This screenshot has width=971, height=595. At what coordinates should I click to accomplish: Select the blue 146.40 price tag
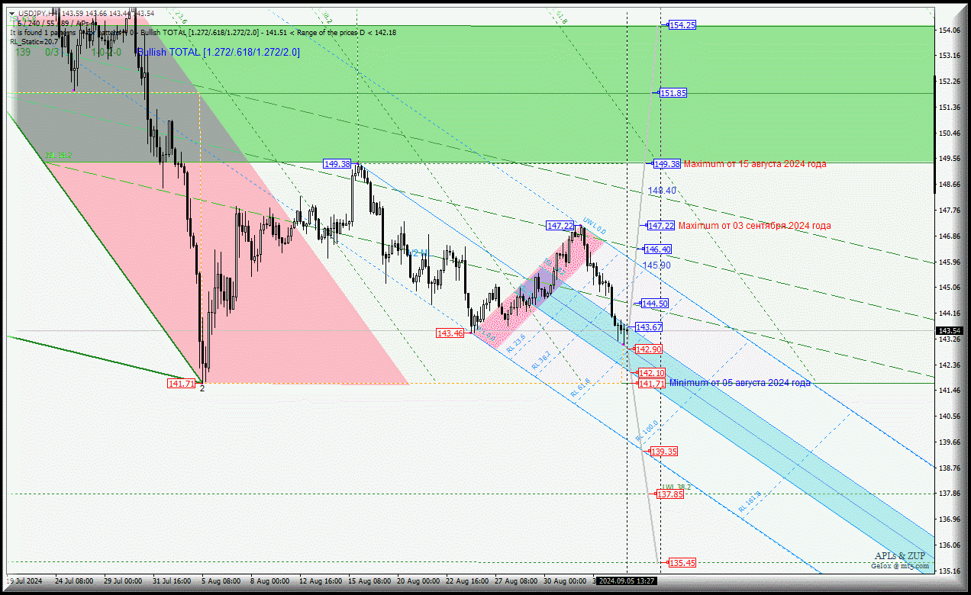click(657, 249)
